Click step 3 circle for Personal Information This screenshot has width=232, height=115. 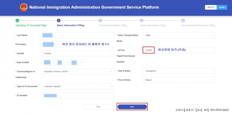point(100,20)
